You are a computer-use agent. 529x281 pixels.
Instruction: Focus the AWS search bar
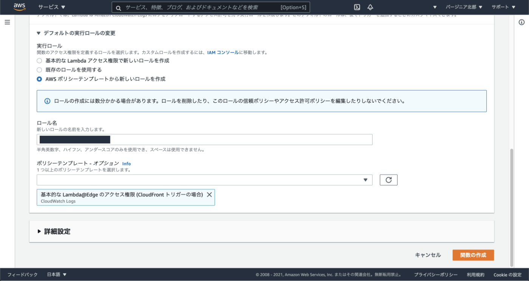click(x=211, y=8)
